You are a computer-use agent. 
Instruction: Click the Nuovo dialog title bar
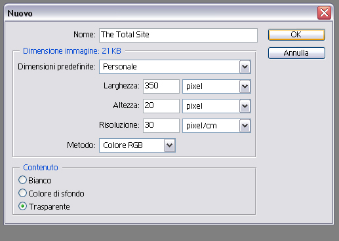161,13
